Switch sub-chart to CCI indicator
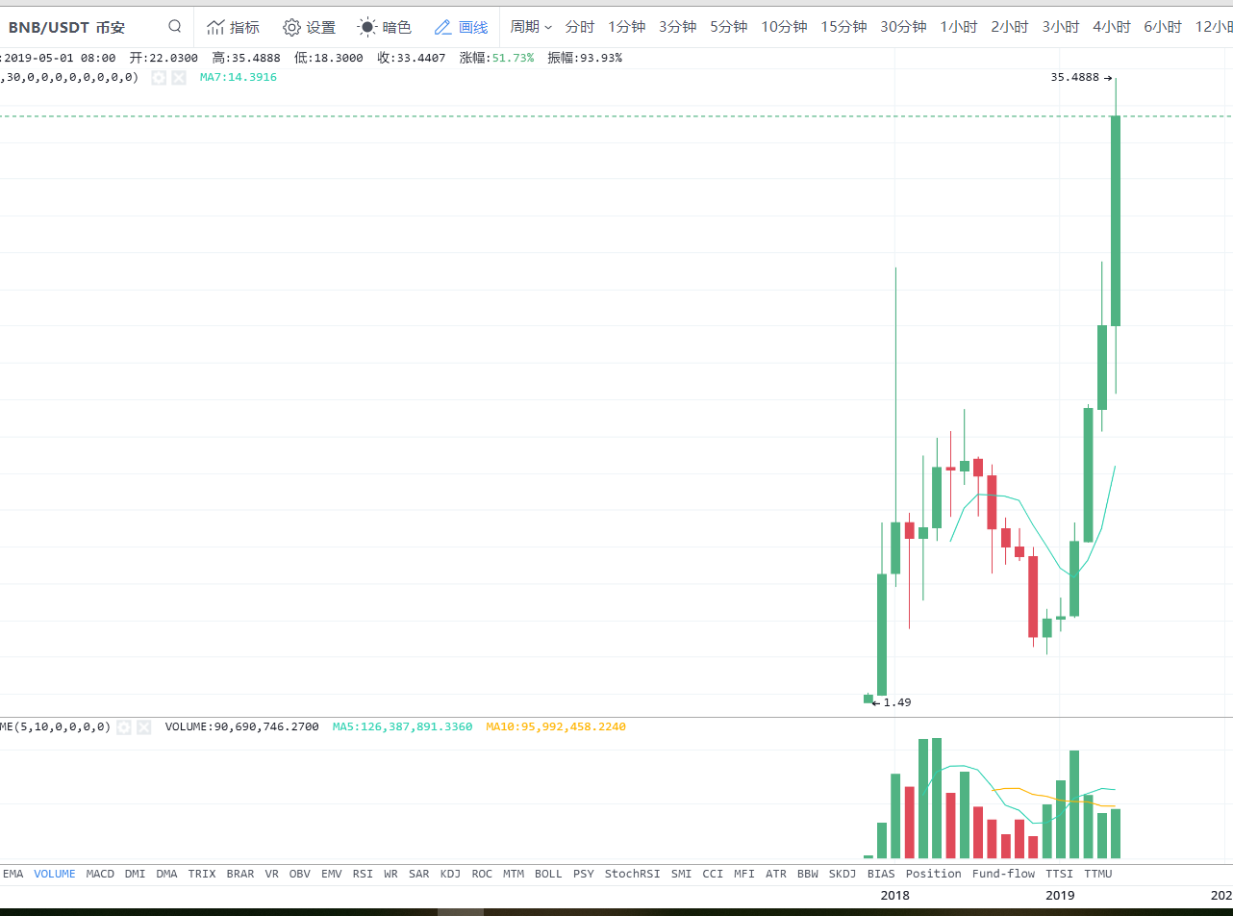This screenshot has height=916, width=1233. 713,874
